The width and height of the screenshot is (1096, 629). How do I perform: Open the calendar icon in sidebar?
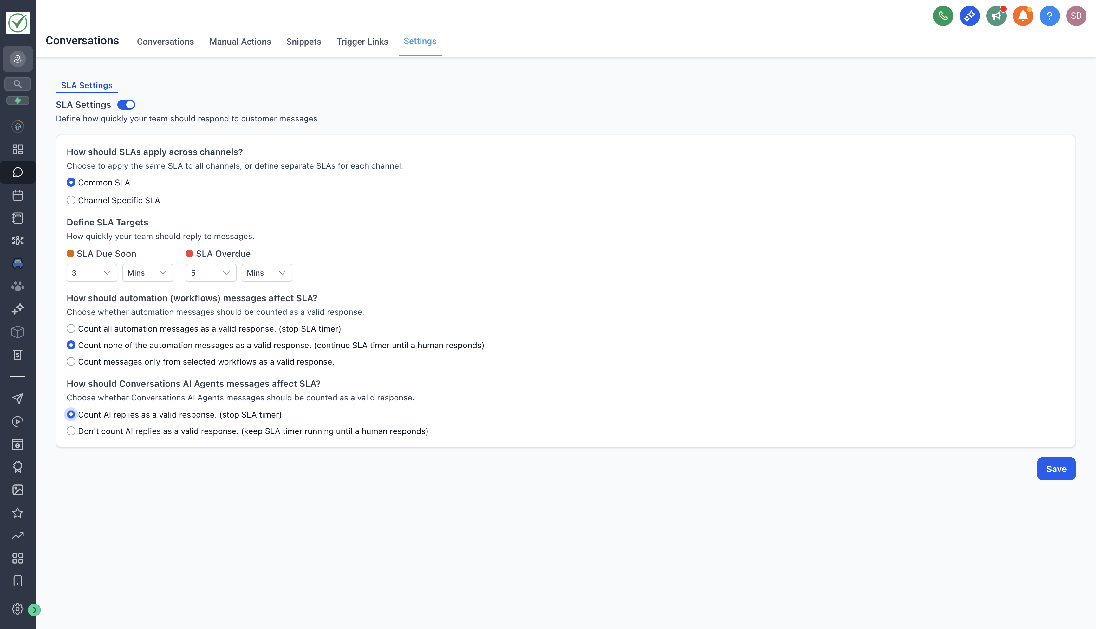[x=17, y=195]
